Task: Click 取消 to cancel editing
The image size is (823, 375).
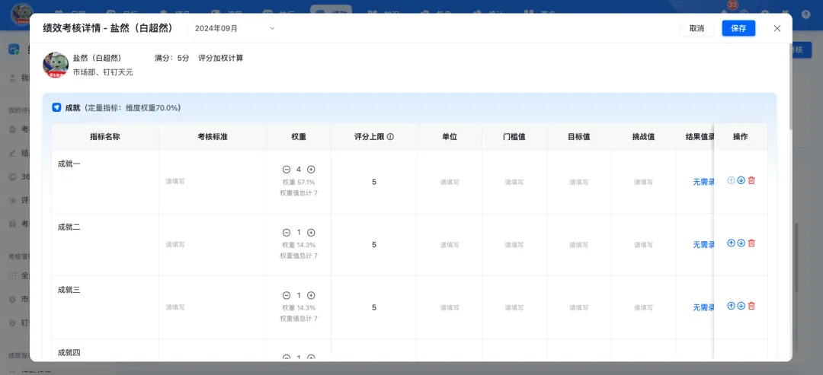Action: point(697,28)
